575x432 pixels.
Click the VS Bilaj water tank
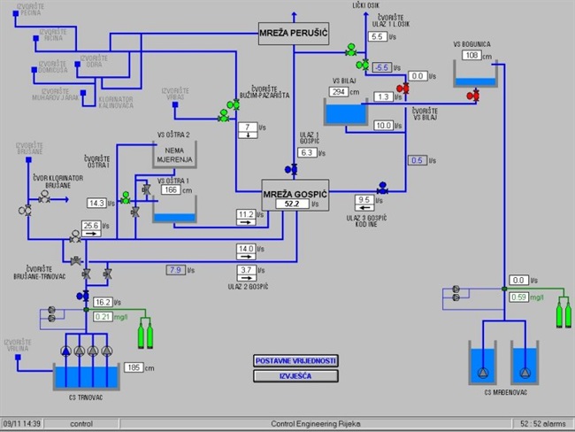[x=345, y=112]
